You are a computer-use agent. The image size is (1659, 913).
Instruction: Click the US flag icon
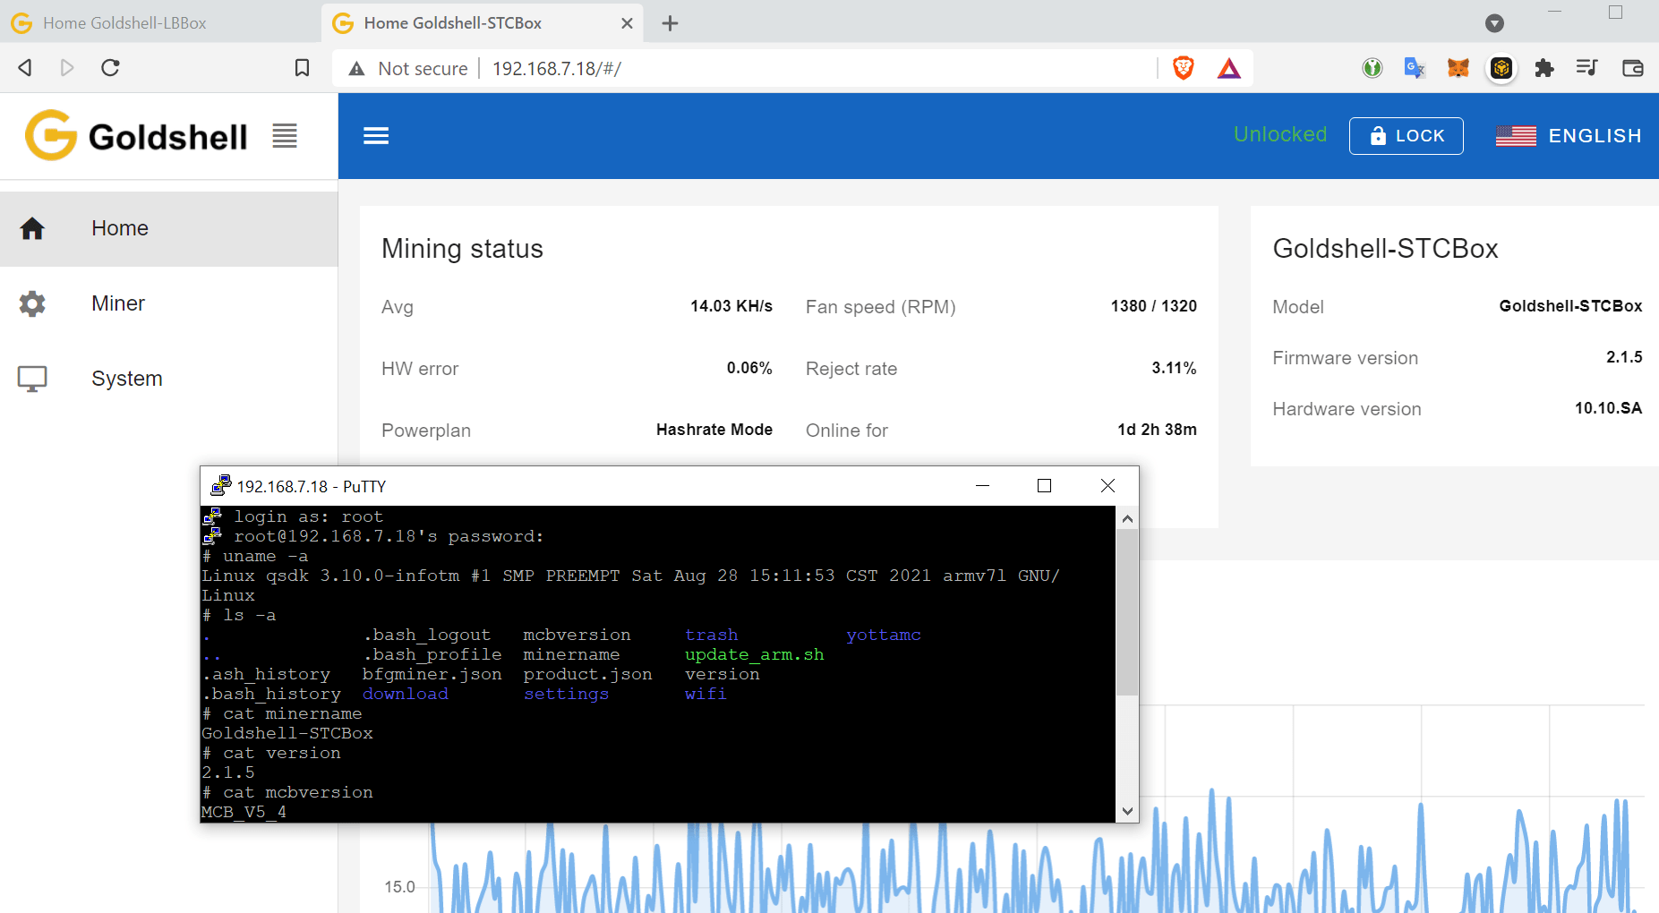tap(1516, 136)
